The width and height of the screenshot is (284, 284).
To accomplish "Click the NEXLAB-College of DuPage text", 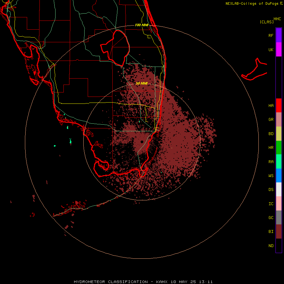I will (252, 3).
